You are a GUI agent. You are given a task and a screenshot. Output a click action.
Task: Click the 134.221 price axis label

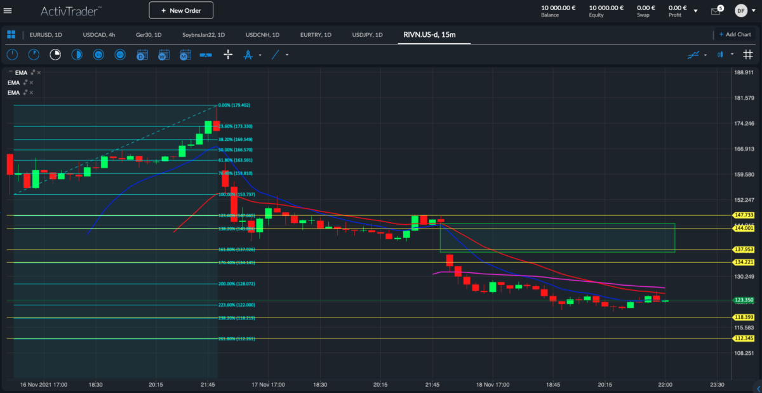(x=742, y=262)
